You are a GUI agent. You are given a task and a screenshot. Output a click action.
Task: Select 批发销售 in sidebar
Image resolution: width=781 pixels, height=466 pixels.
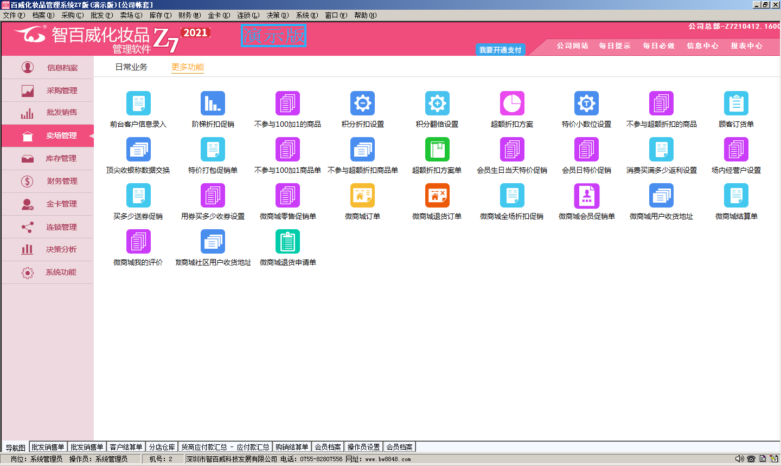click(x=48, y=113)
